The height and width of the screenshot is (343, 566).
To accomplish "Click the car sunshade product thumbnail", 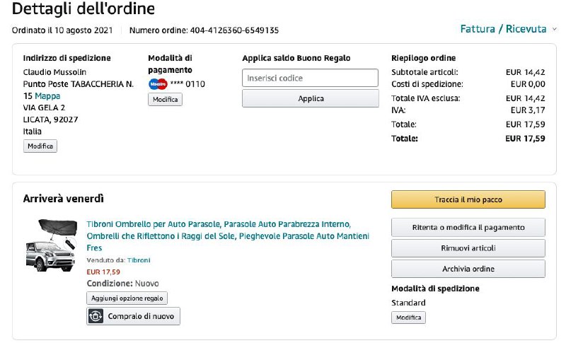I will click(x=50, y=245).
